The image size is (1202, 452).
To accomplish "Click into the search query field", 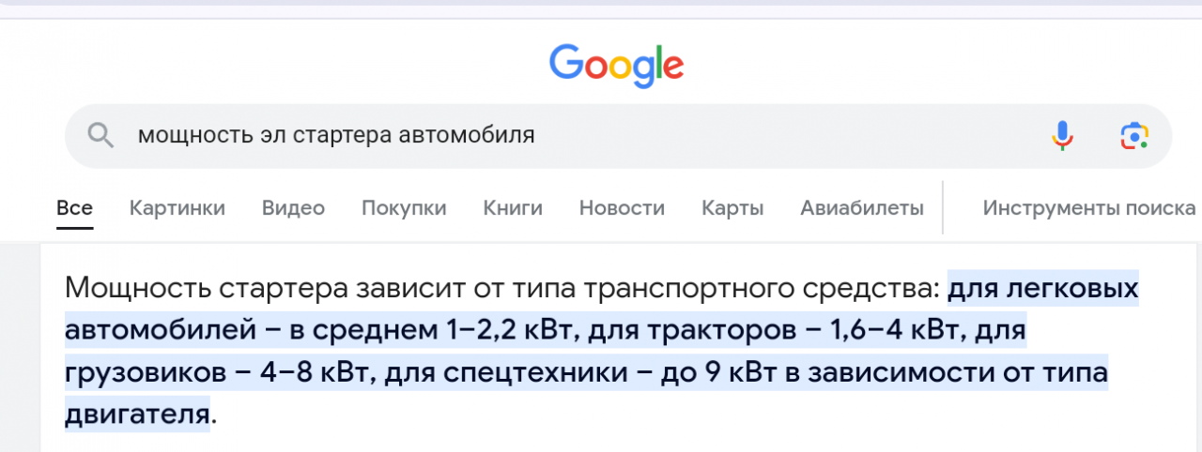I will pyautogui.click(x=563, y=136).
